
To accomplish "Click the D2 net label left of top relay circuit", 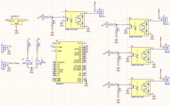I will (38, 18).
